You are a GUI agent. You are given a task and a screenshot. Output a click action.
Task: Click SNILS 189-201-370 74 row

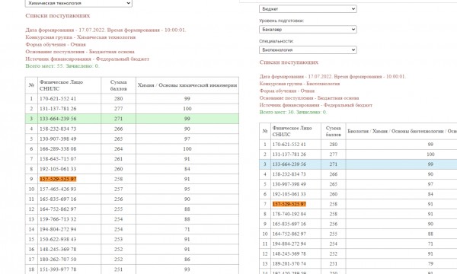[358, 264]
